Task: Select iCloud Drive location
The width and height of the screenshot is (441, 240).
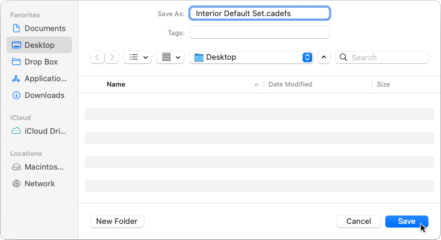Action: pos(39,131)
